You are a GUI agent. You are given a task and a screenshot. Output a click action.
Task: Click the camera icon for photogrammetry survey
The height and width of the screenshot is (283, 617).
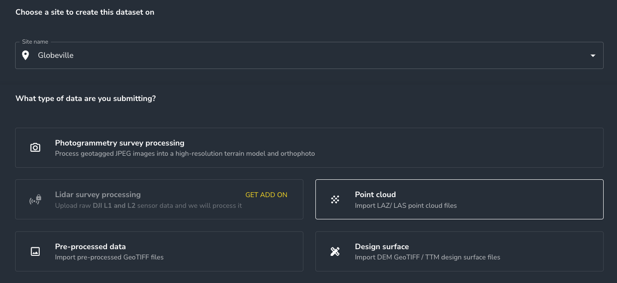pyautogui.click(x=35, y=147)
